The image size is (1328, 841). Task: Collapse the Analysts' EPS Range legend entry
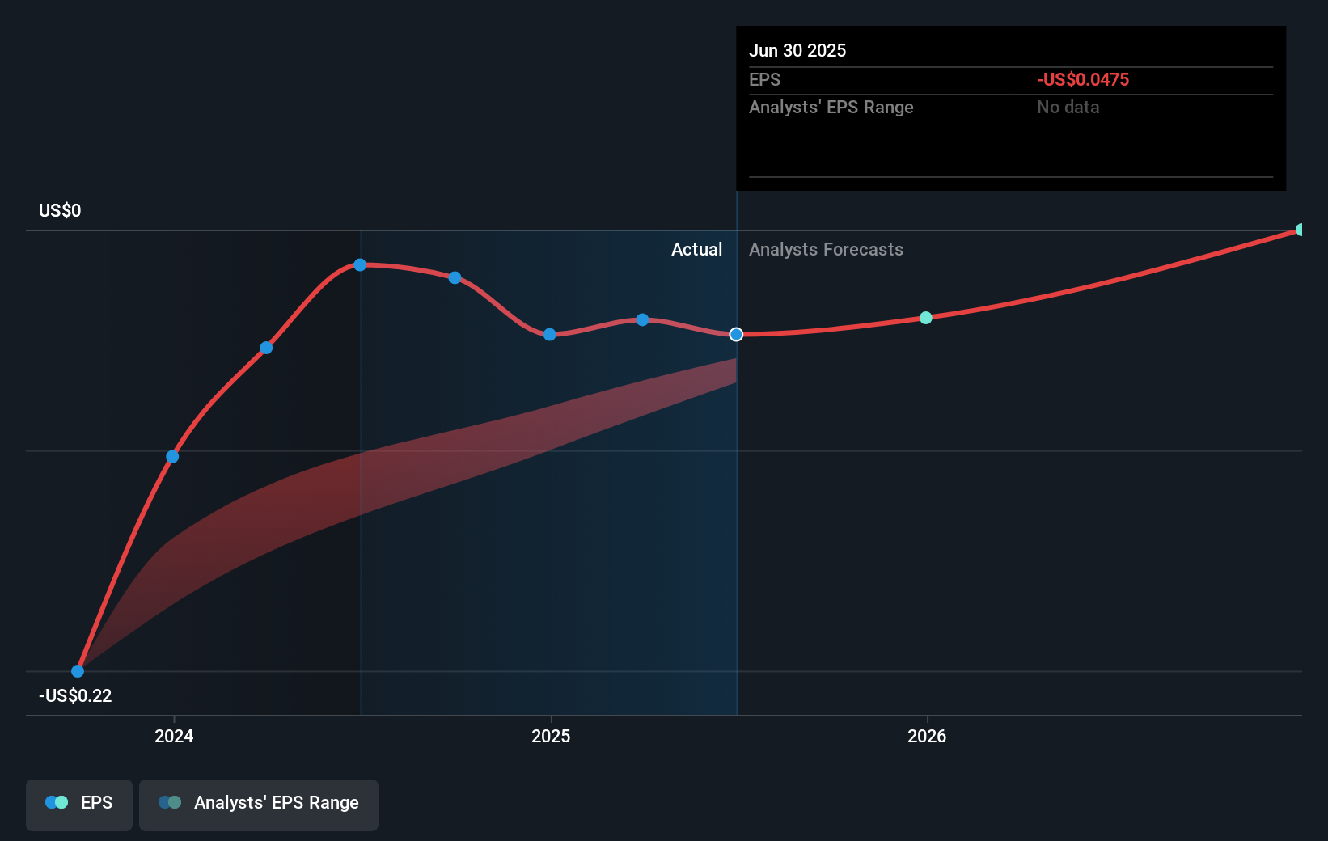coord(258,805)
